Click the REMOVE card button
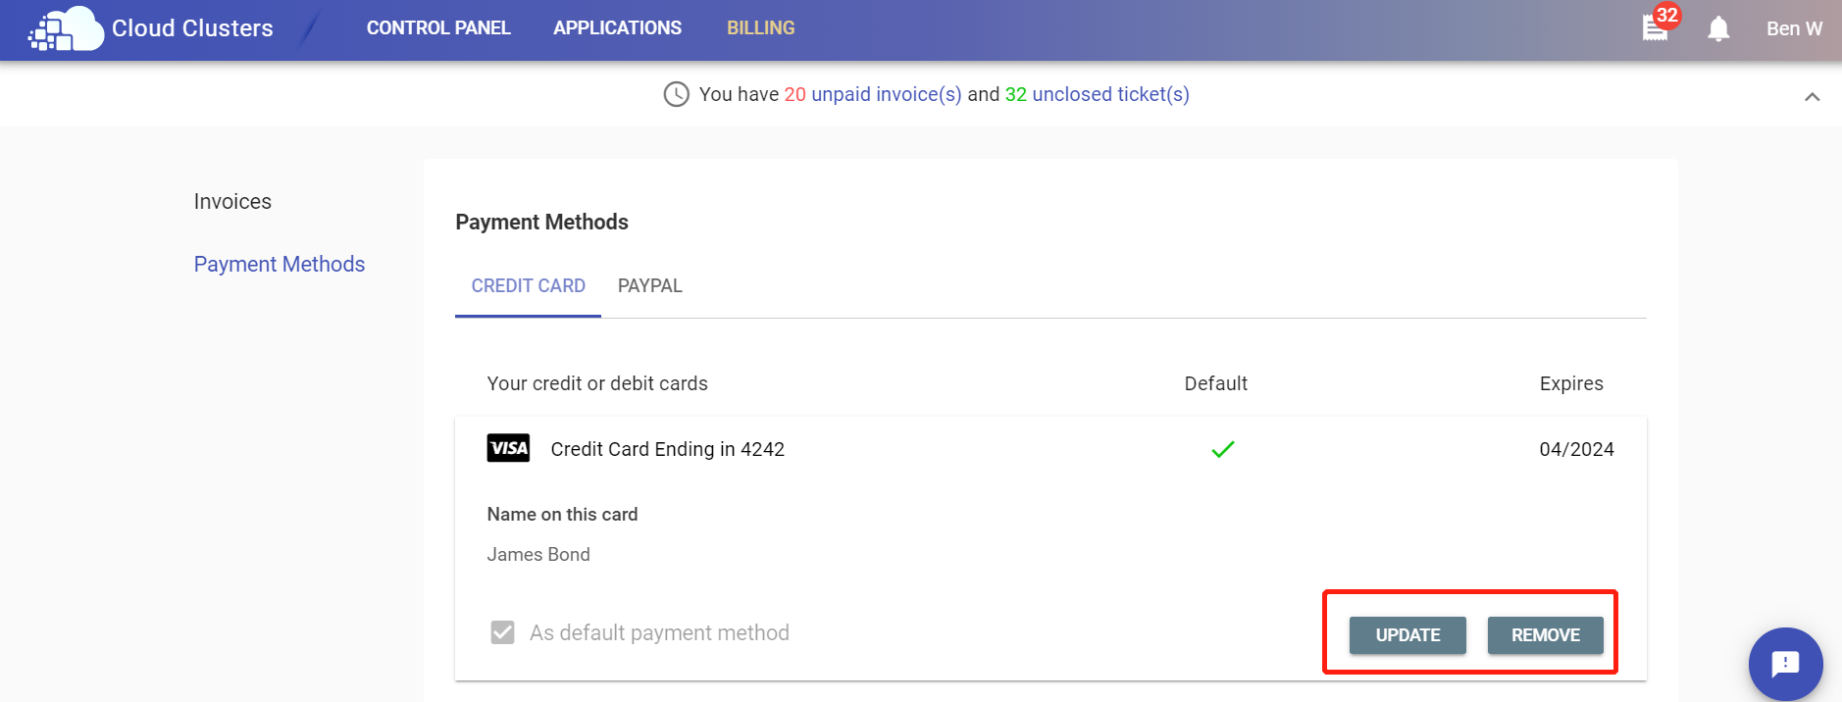Screen dimensions: 1842x702 [1546, 635]
